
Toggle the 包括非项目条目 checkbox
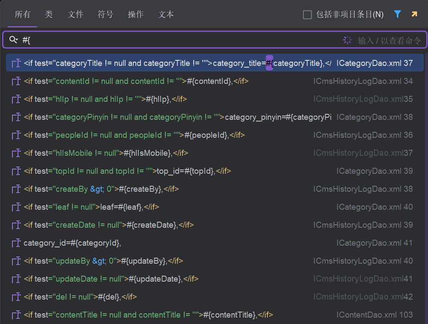(307, 15)
